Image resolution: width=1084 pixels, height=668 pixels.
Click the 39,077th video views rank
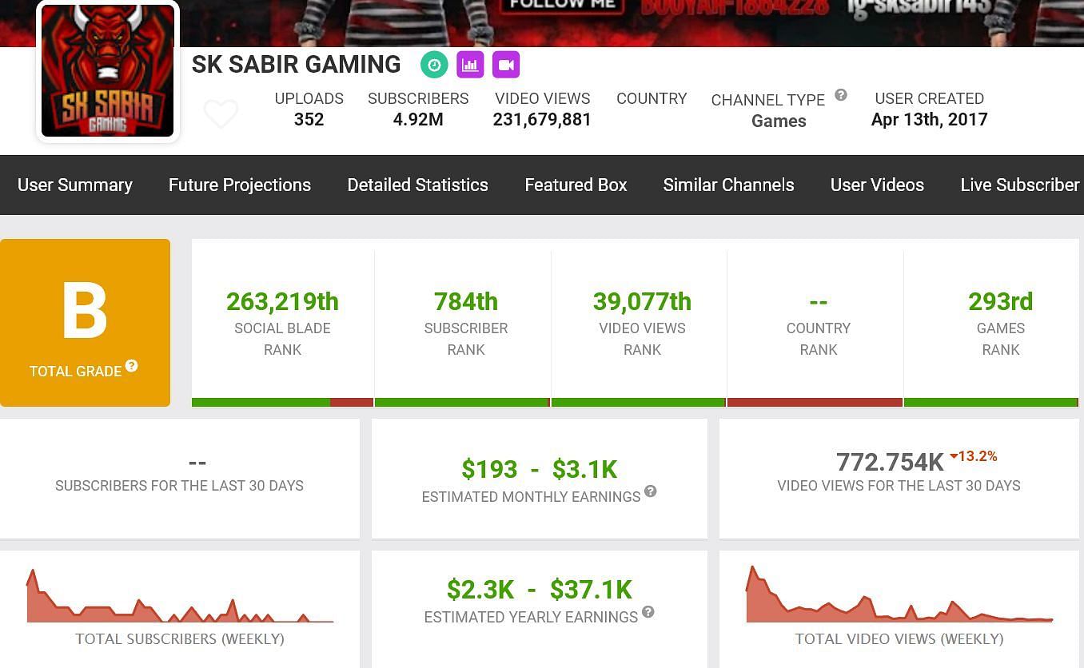point(642,301)
